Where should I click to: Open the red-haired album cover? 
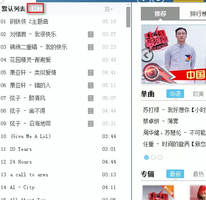pyautogui.click(x=198, y=192)
